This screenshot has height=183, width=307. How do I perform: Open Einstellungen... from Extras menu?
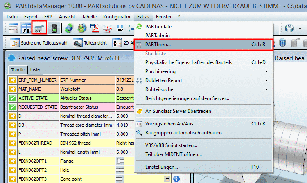click(x=203, y=167)
